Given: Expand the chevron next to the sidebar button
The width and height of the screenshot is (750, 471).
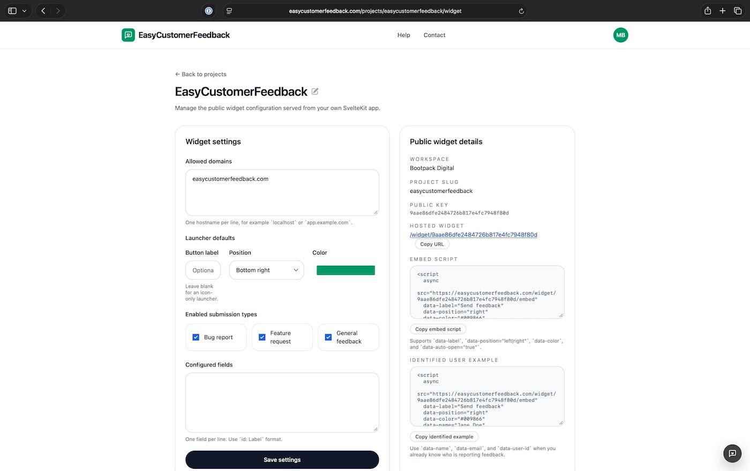Looking at the screenshot, I should 24,10.
